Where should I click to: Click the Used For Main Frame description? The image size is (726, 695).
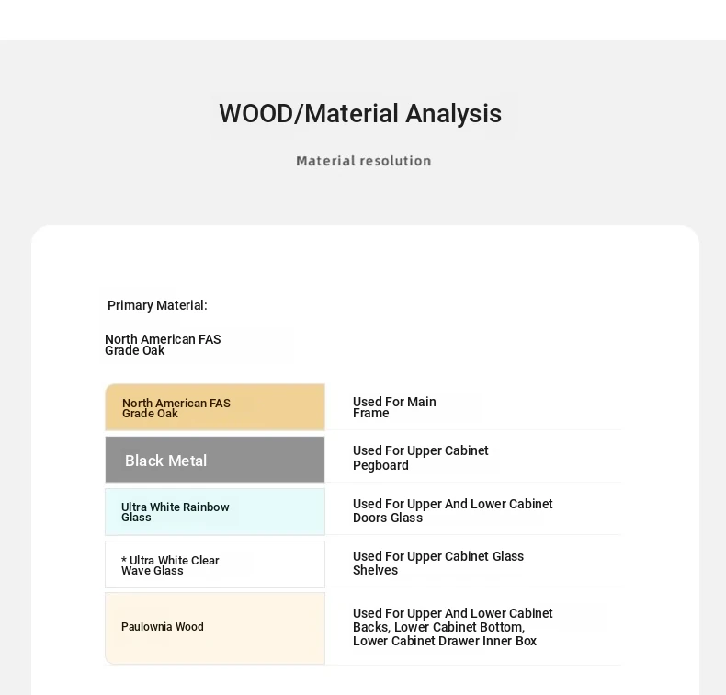click(x=394, y=407)
